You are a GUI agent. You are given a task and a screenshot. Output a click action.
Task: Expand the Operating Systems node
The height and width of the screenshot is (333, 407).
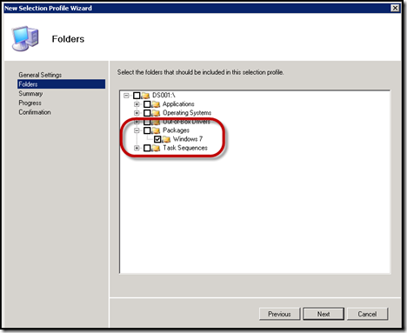[137, 113]
